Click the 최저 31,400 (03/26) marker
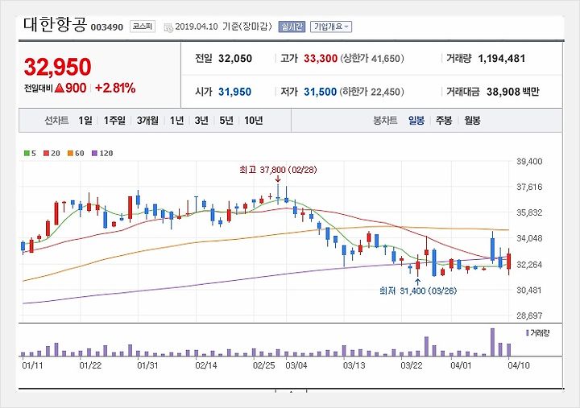The image size is (580, 408). coord(418,291)
